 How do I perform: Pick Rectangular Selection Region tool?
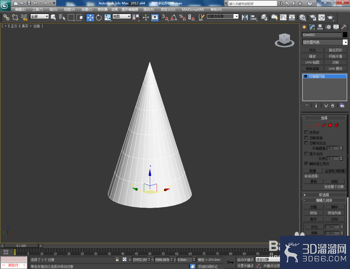pyautogui.click(x=71, y=17)
